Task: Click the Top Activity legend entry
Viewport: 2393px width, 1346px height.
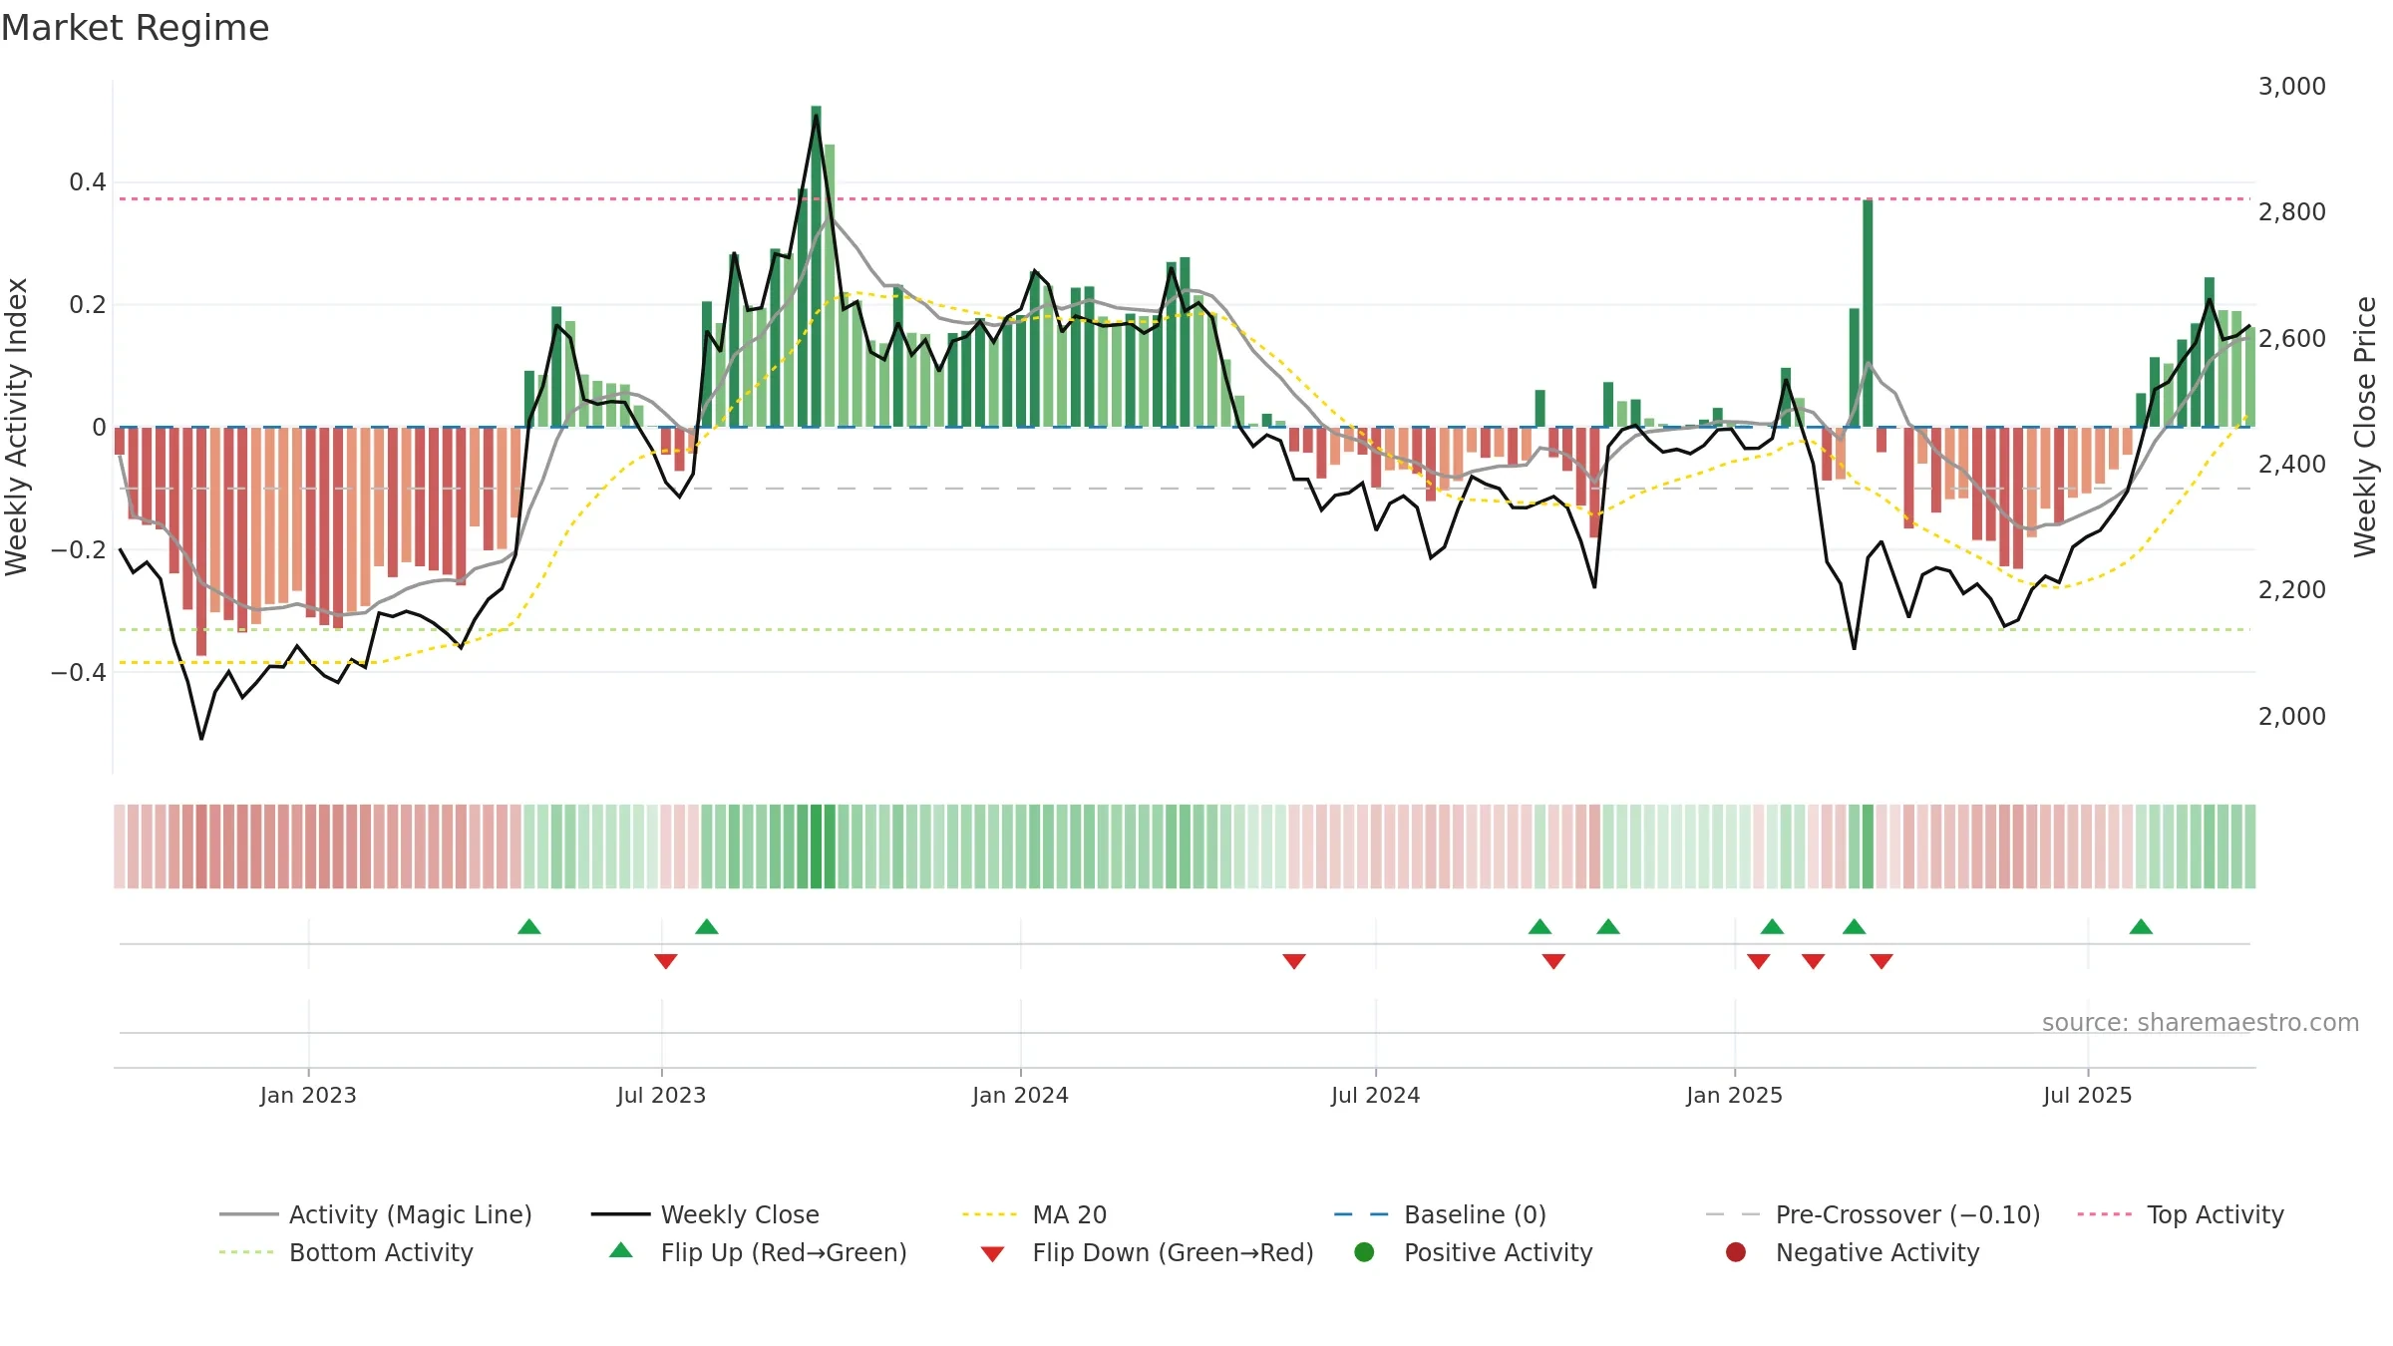Action: [x=2181, y=1214]
